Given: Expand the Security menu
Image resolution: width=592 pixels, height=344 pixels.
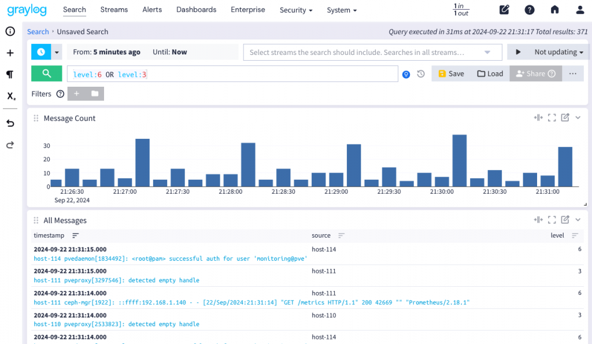Looking at the screenshot, I should pos(296,10).
